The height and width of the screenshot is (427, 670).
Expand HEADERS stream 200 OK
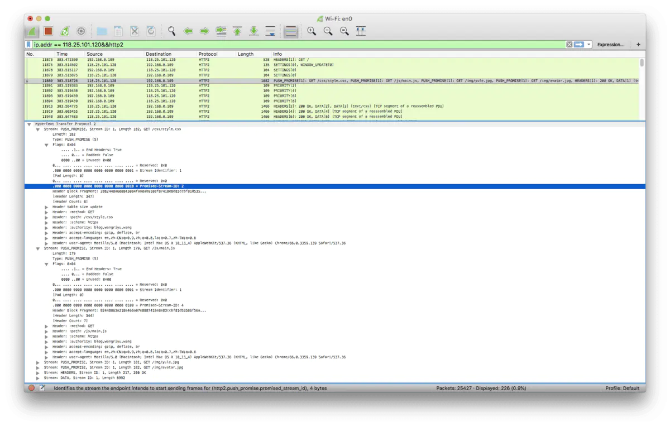[38, 372]
